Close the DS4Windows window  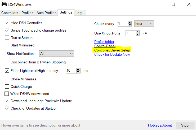pyautogui.click(x=189, y=4)
